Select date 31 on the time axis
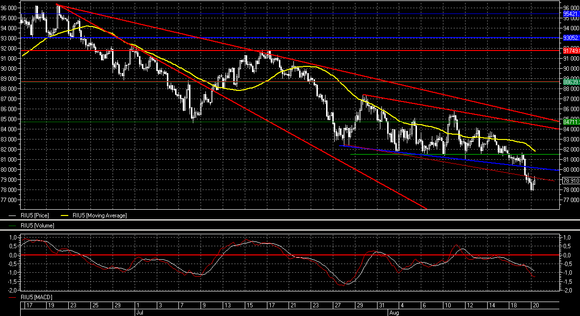This screenshot has height=316, width=580. pyautogui.click(x=381, y=305)
